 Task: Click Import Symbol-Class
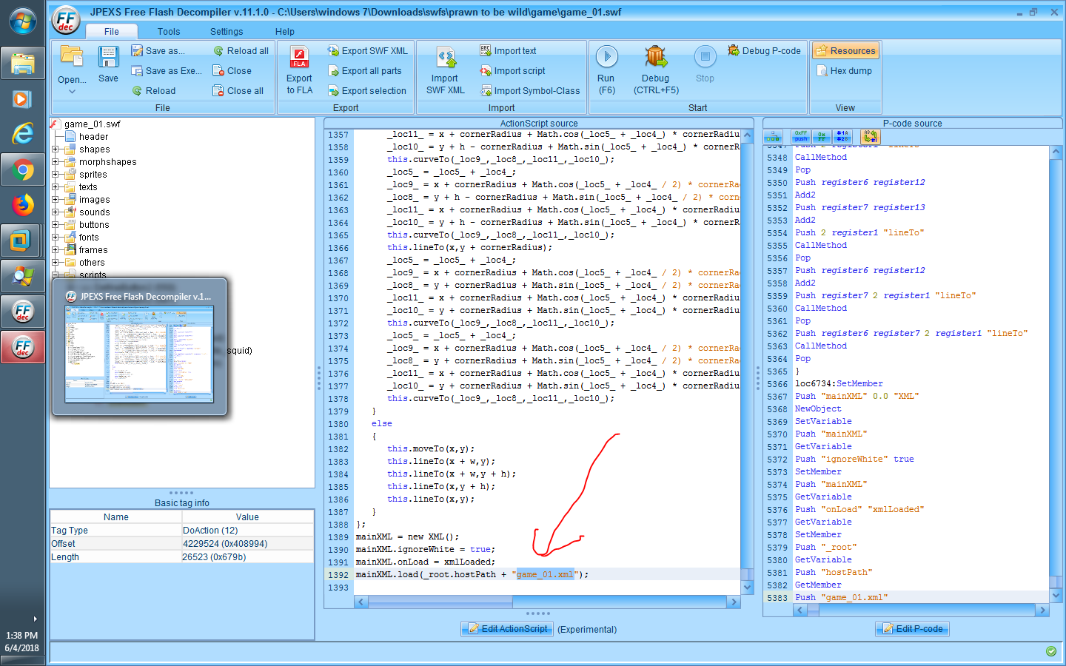pos(530,90)
